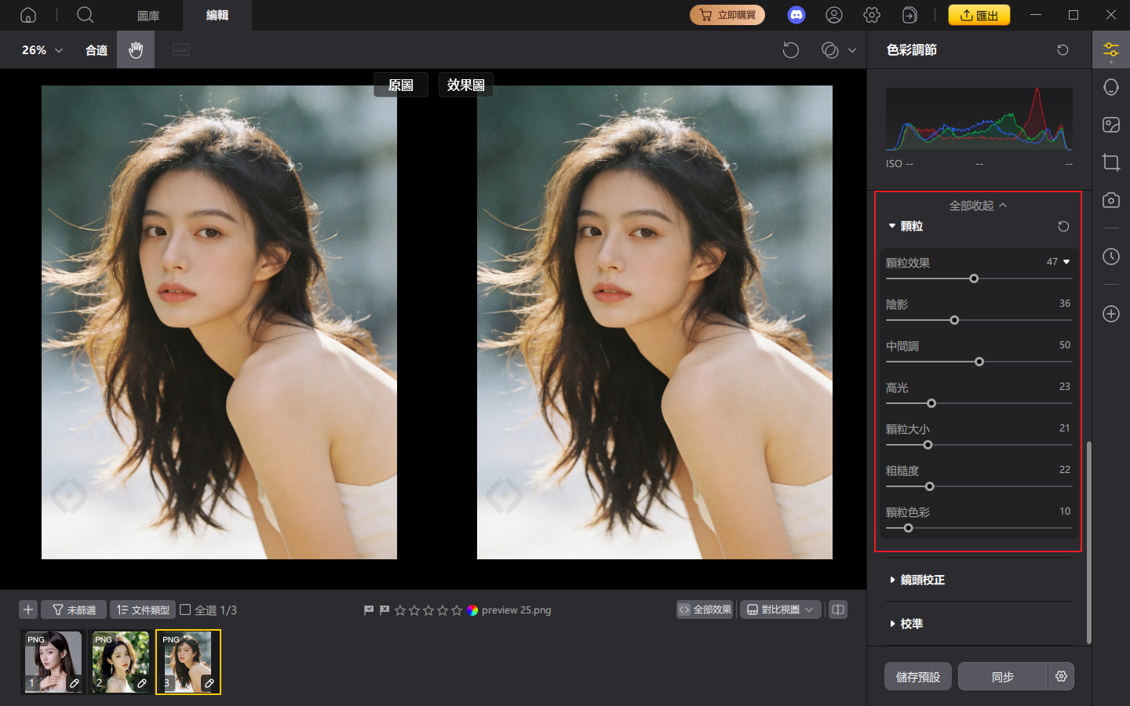Open the camera calibration panel icon

tap(1110, 200)
